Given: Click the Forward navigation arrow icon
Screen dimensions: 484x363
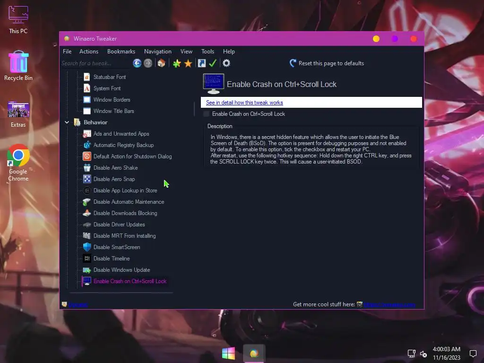Looking at the screenshot, I should coord(148,63).
